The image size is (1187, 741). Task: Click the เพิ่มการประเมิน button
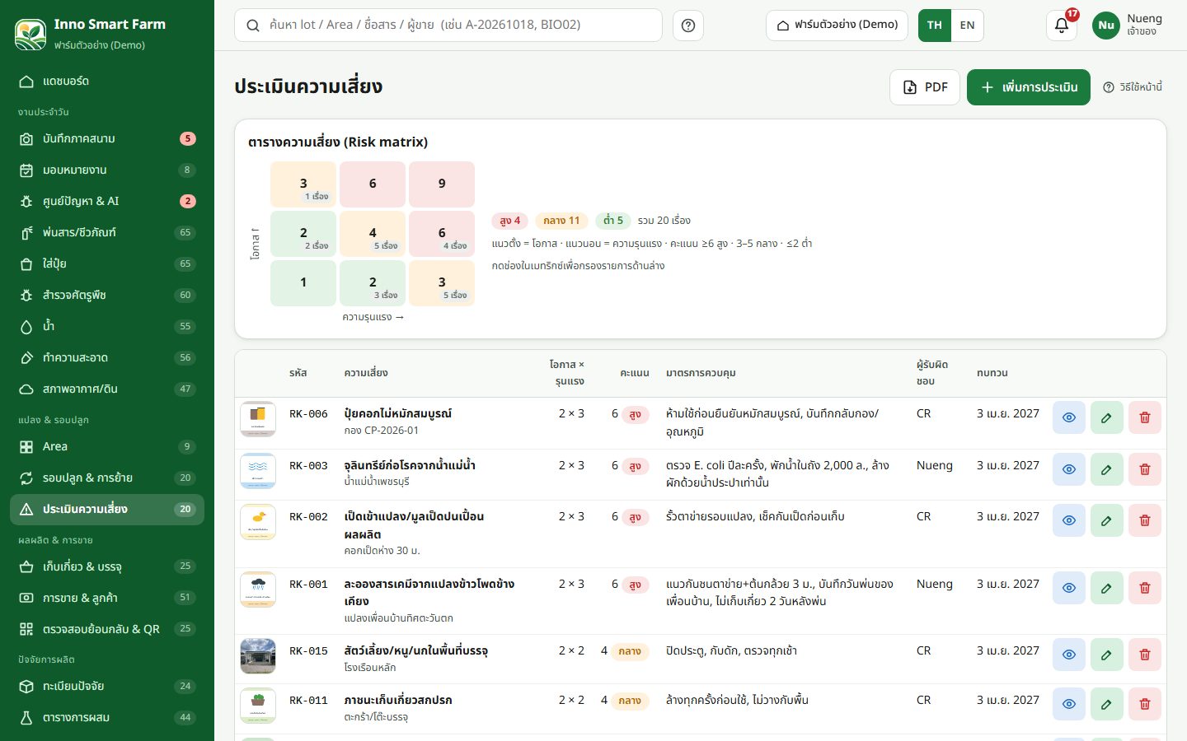tap(1029, 87)
